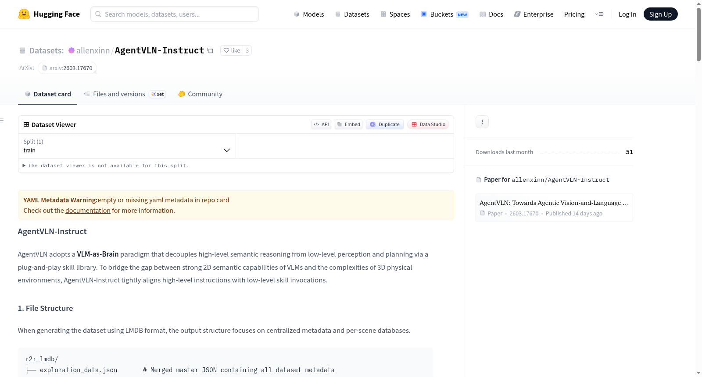Open the allenxinn user profile link

(93, 50)
